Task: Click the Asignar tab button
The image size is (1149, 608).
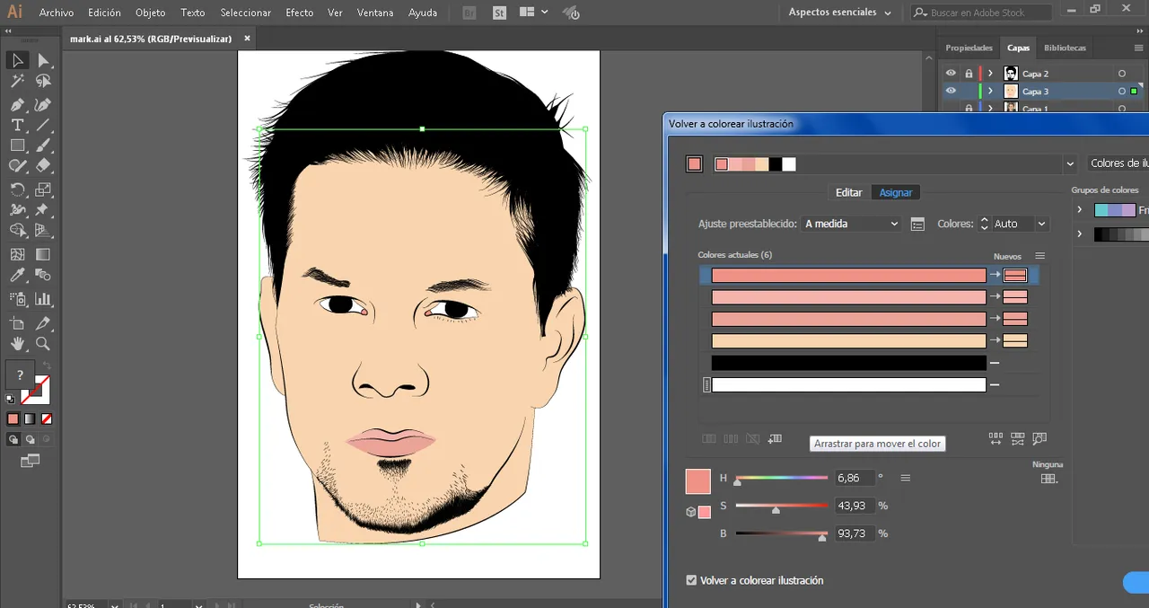Action: 896,192
